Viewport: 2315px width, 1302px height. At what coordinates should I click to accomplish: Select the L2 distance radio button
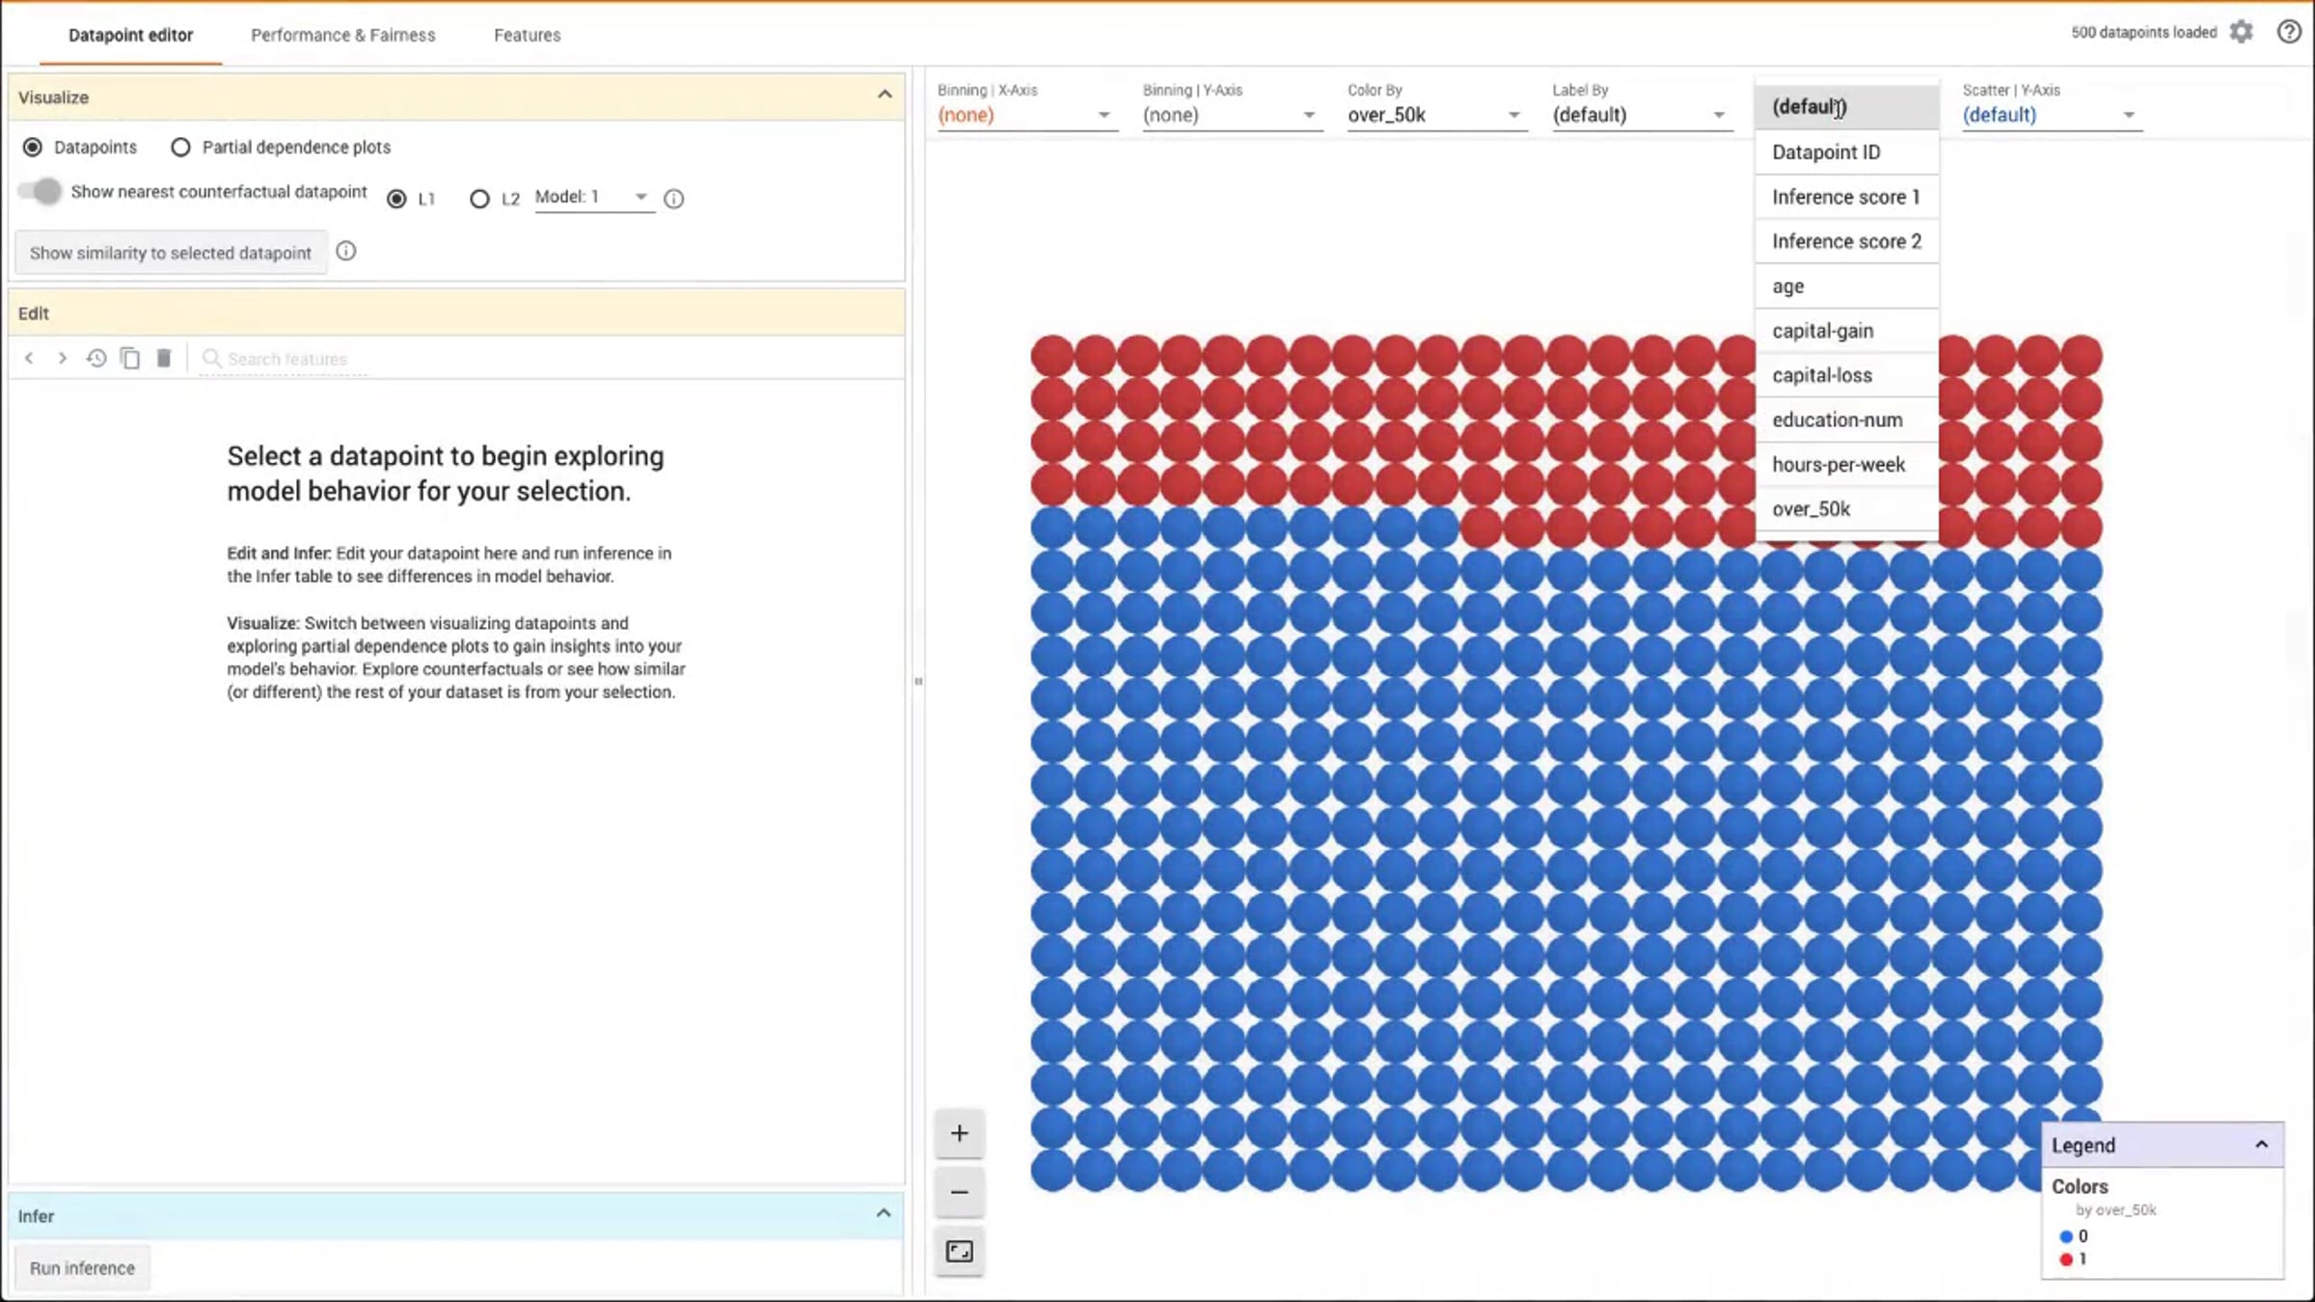(x=479, y=199)
